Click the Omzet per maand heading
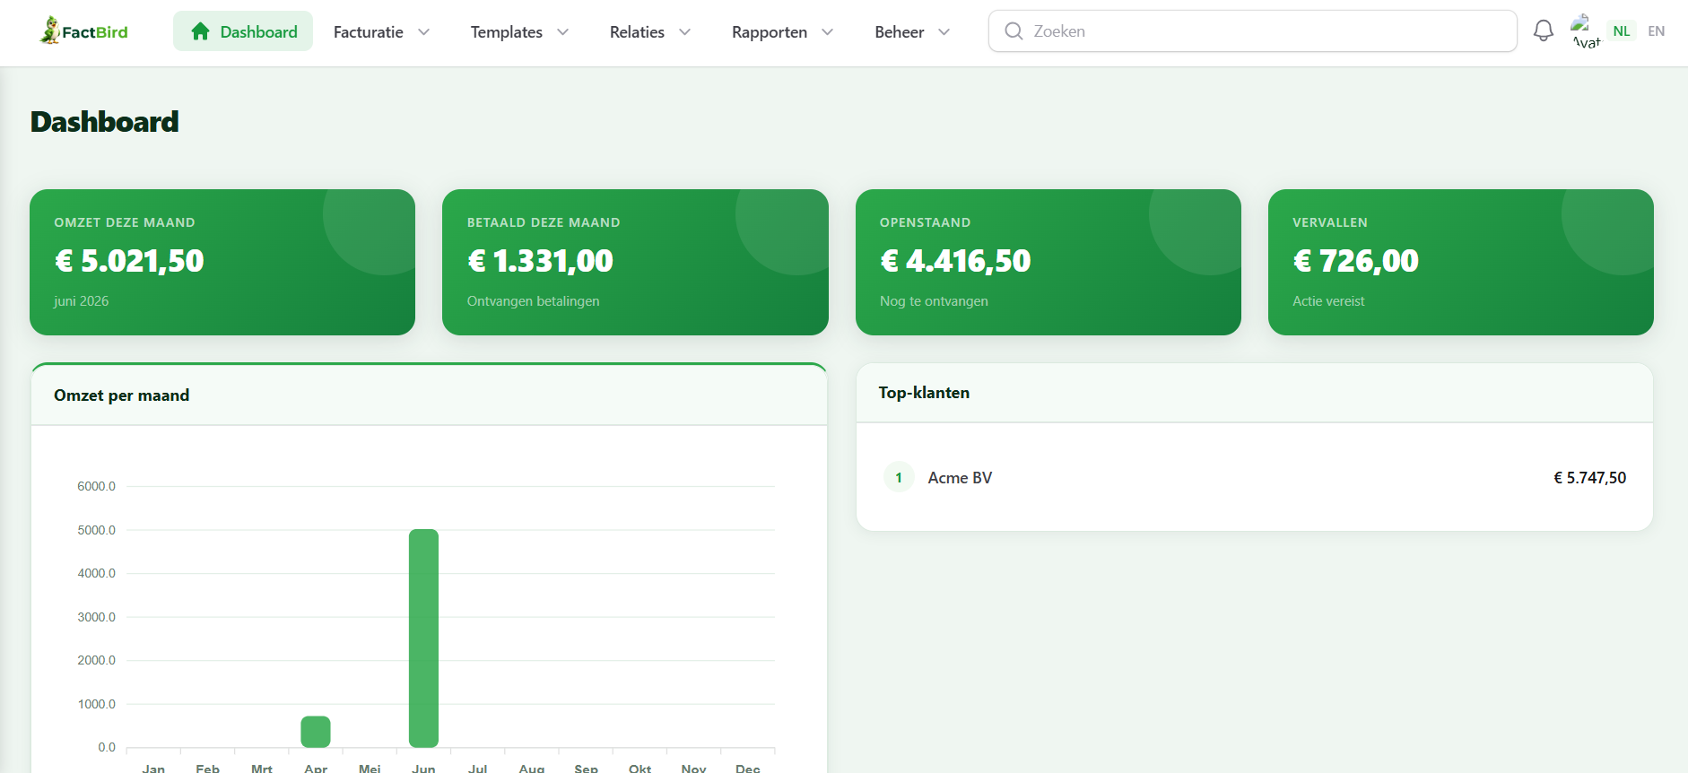This screenshot has height=773, width=1688. 122,395
